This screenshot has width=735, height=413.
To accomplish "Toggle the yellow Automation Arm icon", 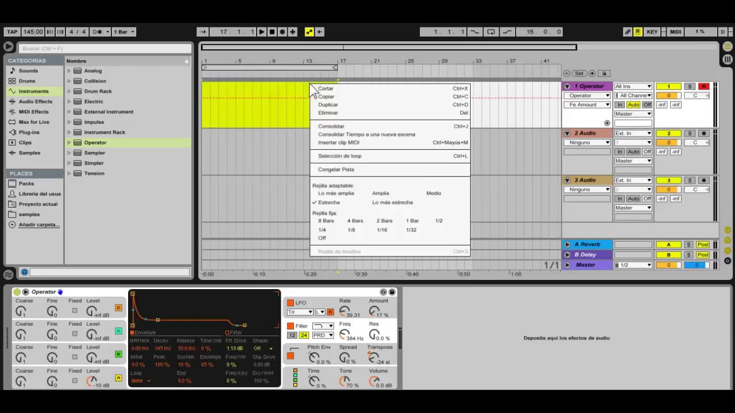I will pyautogui.click(x=310, y=32).
